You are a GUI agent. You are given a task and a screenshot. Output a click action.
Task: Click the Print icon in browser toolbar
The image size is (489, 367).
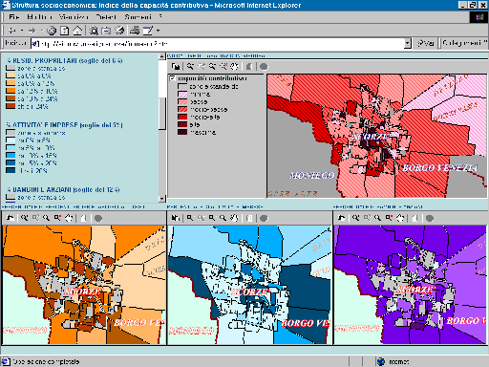(135, 31)
